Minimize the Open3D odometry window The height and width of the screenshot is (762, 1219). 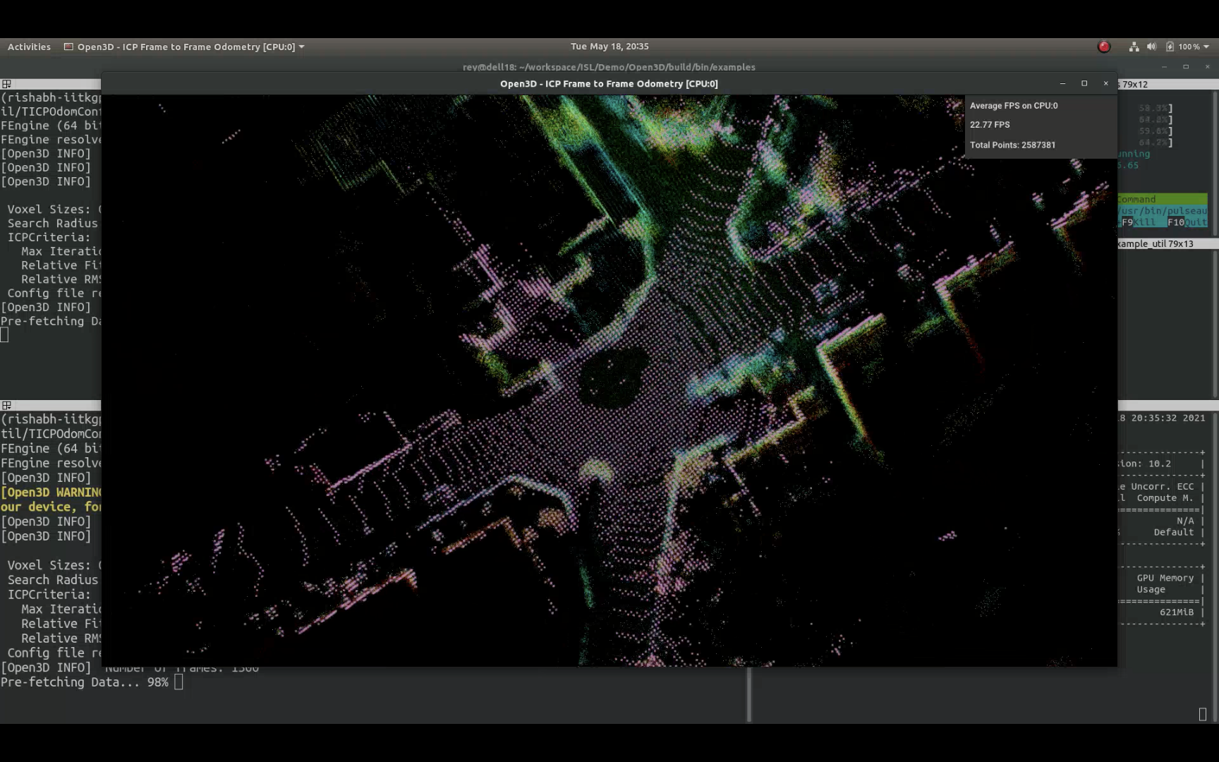coord(1062,83)
